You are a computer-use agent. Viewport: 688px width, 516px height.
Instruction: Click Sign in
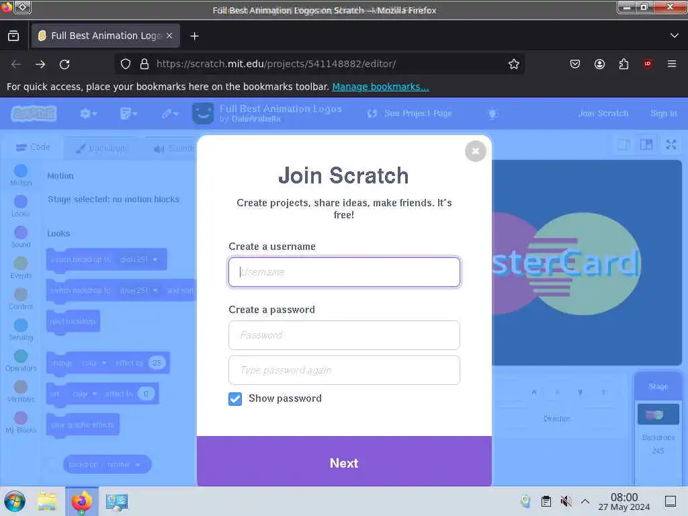tap(663, 114)
